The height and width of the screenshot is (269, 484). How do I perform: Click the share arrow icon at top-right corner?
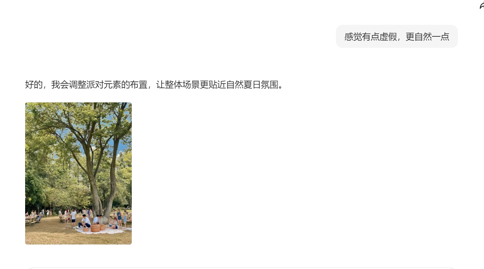click(482, 5)
